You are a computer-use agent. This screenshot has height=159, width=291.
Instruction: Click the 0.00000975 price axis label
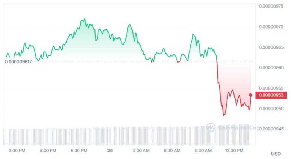(271, 6)
